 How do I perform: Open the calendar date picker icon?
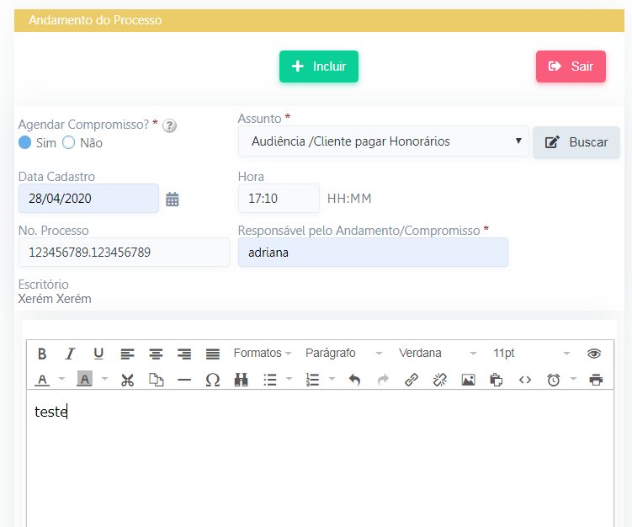point(173,200)
